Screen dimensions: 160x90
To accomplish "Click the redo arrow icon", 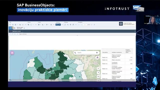I will [x=23, y=25].
